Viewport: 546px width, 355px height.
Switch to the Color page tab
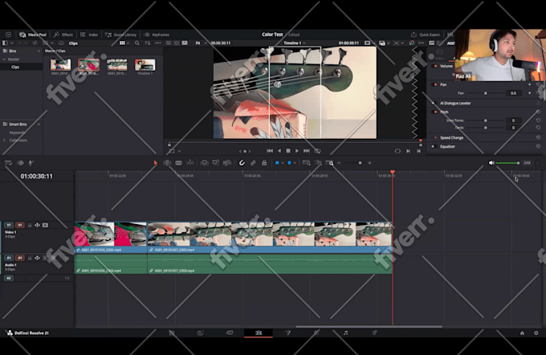tap(316, 333)
